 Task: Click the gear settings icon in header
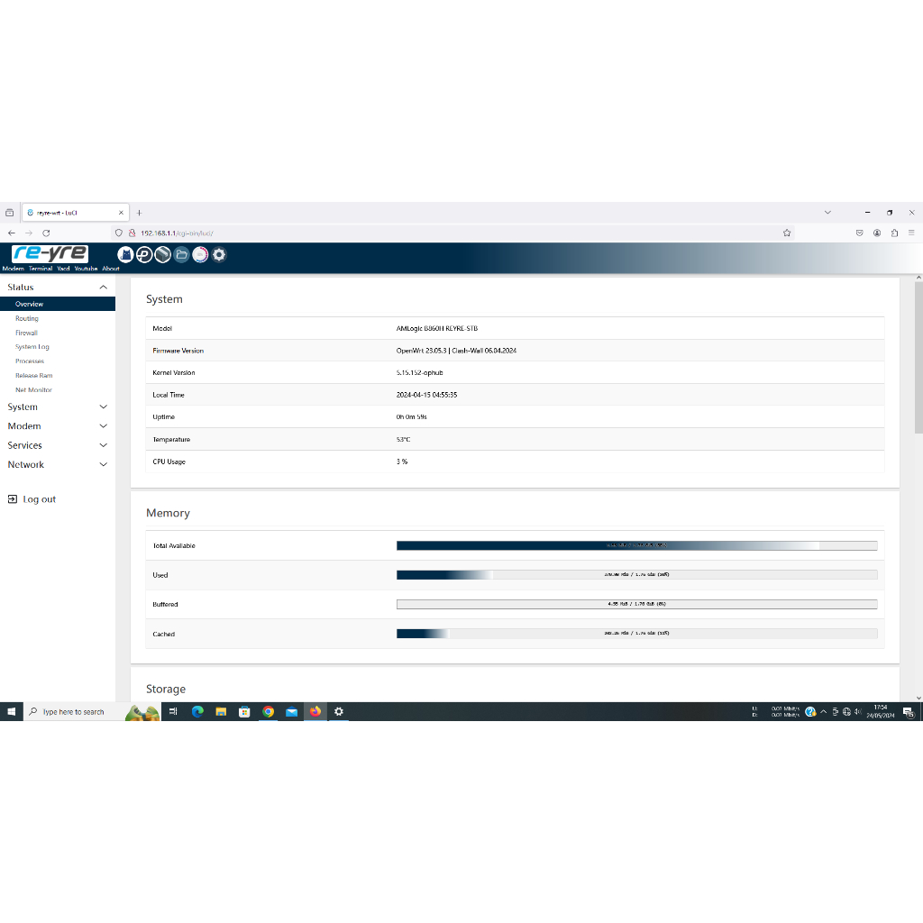click(219, 255)
